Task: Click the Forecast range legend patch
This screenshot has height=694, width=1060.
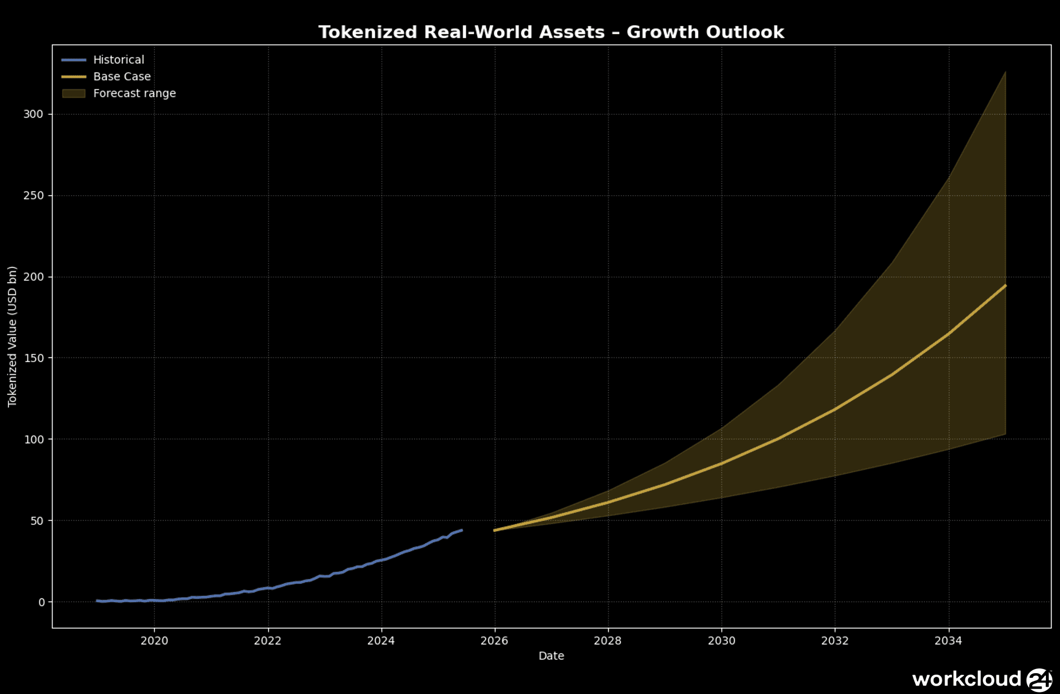Action: (74, 93)
